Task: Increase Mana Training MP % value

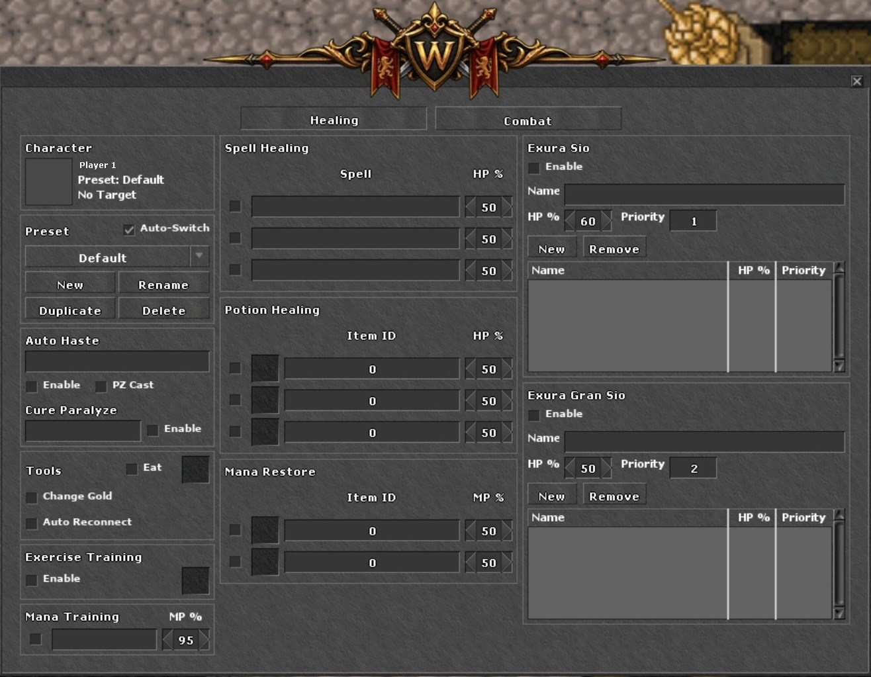Action: coord(205,640)
